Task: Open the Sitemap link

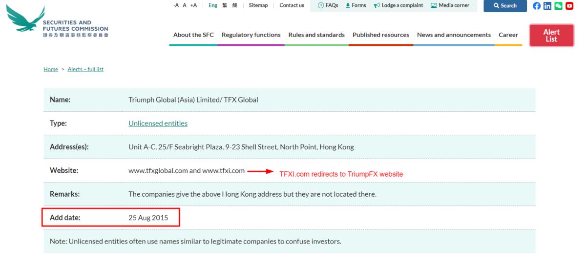Action: click(258, 5)
